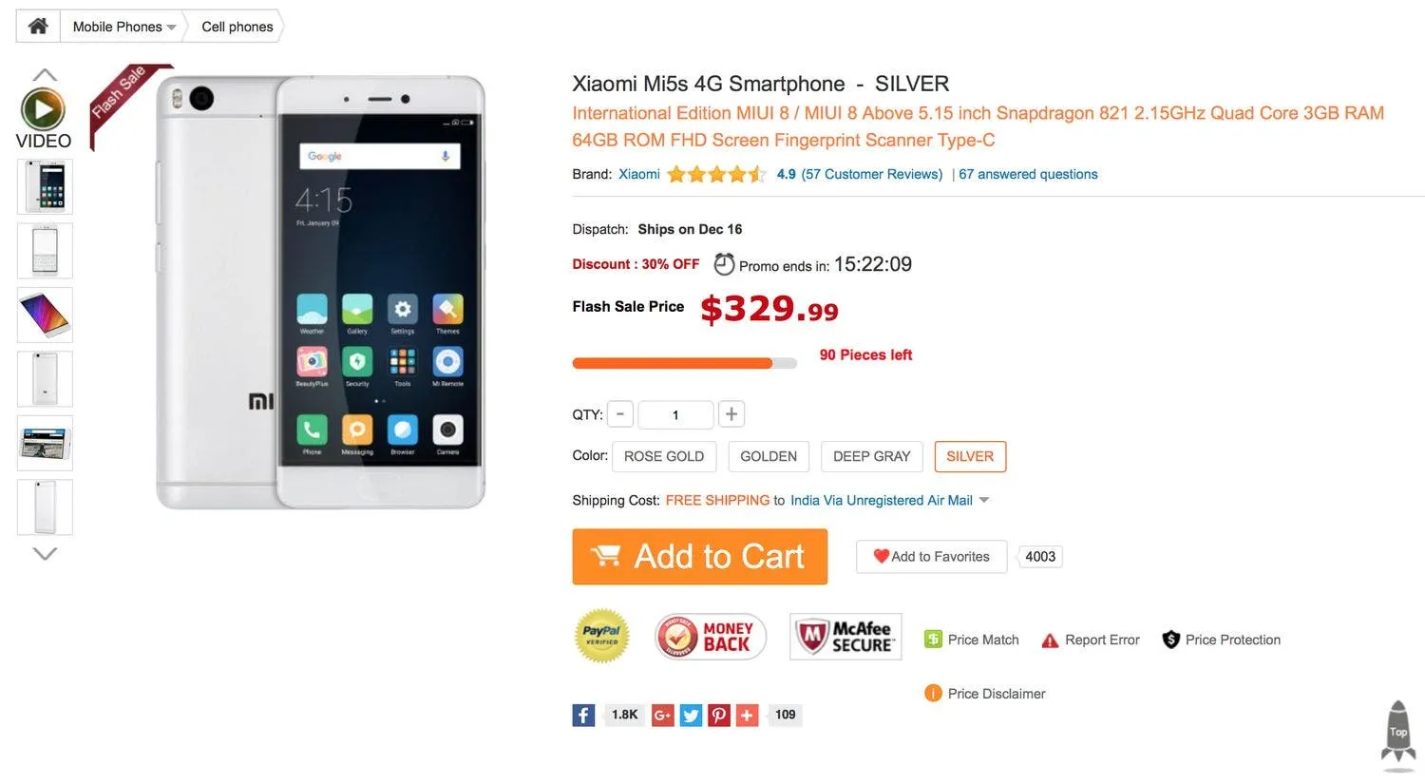
Task: Expand Mobile Phones breadcrumb dropdown
Action: tap(171, 28)
